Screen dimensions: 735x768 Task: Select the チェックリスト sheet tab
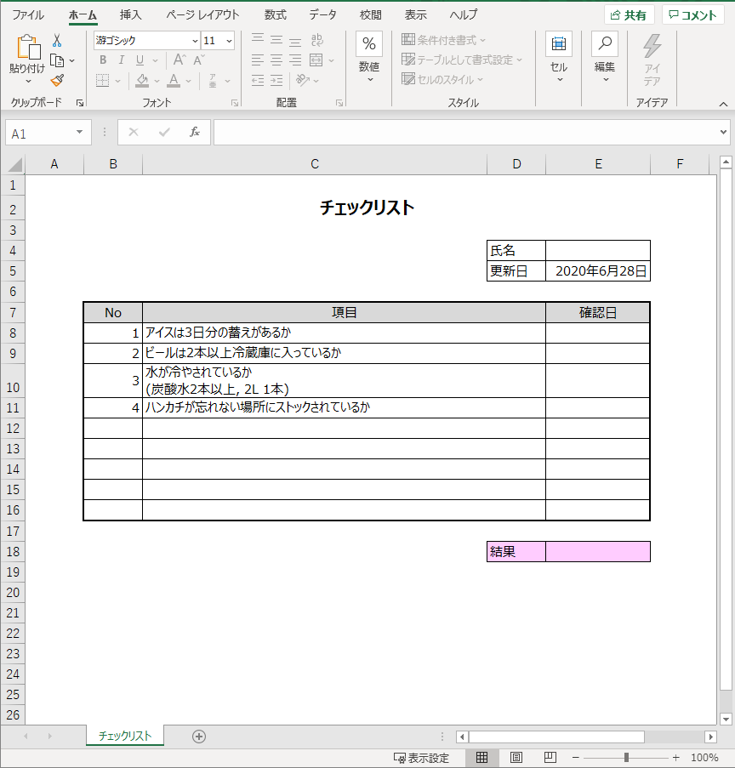[x=124, y=737]
